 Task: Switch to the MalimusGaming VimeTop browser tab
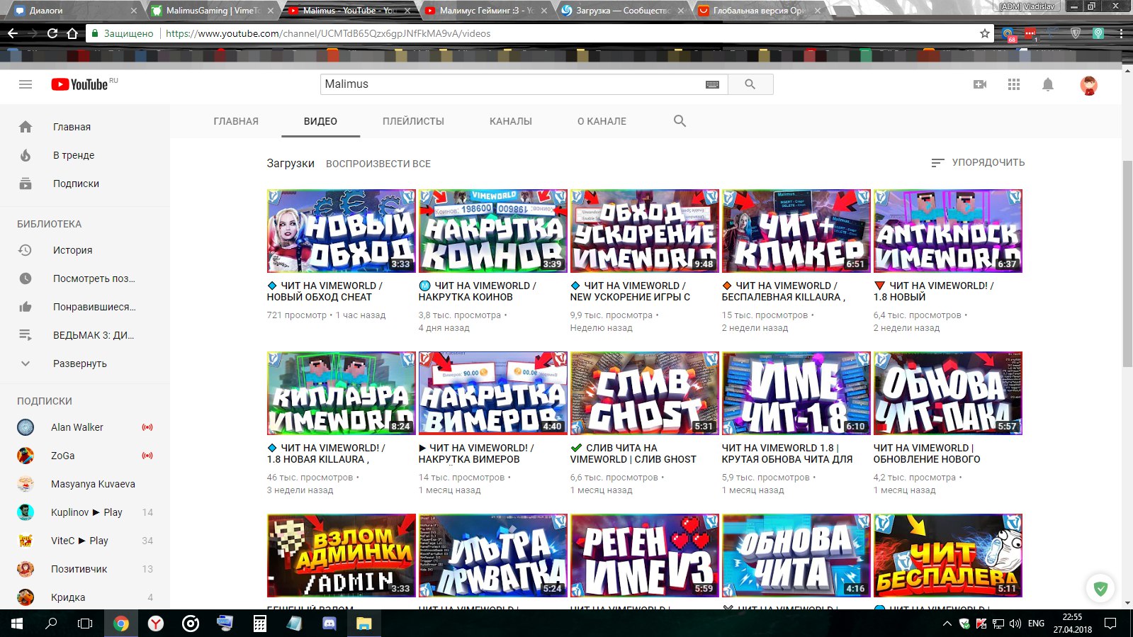213,11
